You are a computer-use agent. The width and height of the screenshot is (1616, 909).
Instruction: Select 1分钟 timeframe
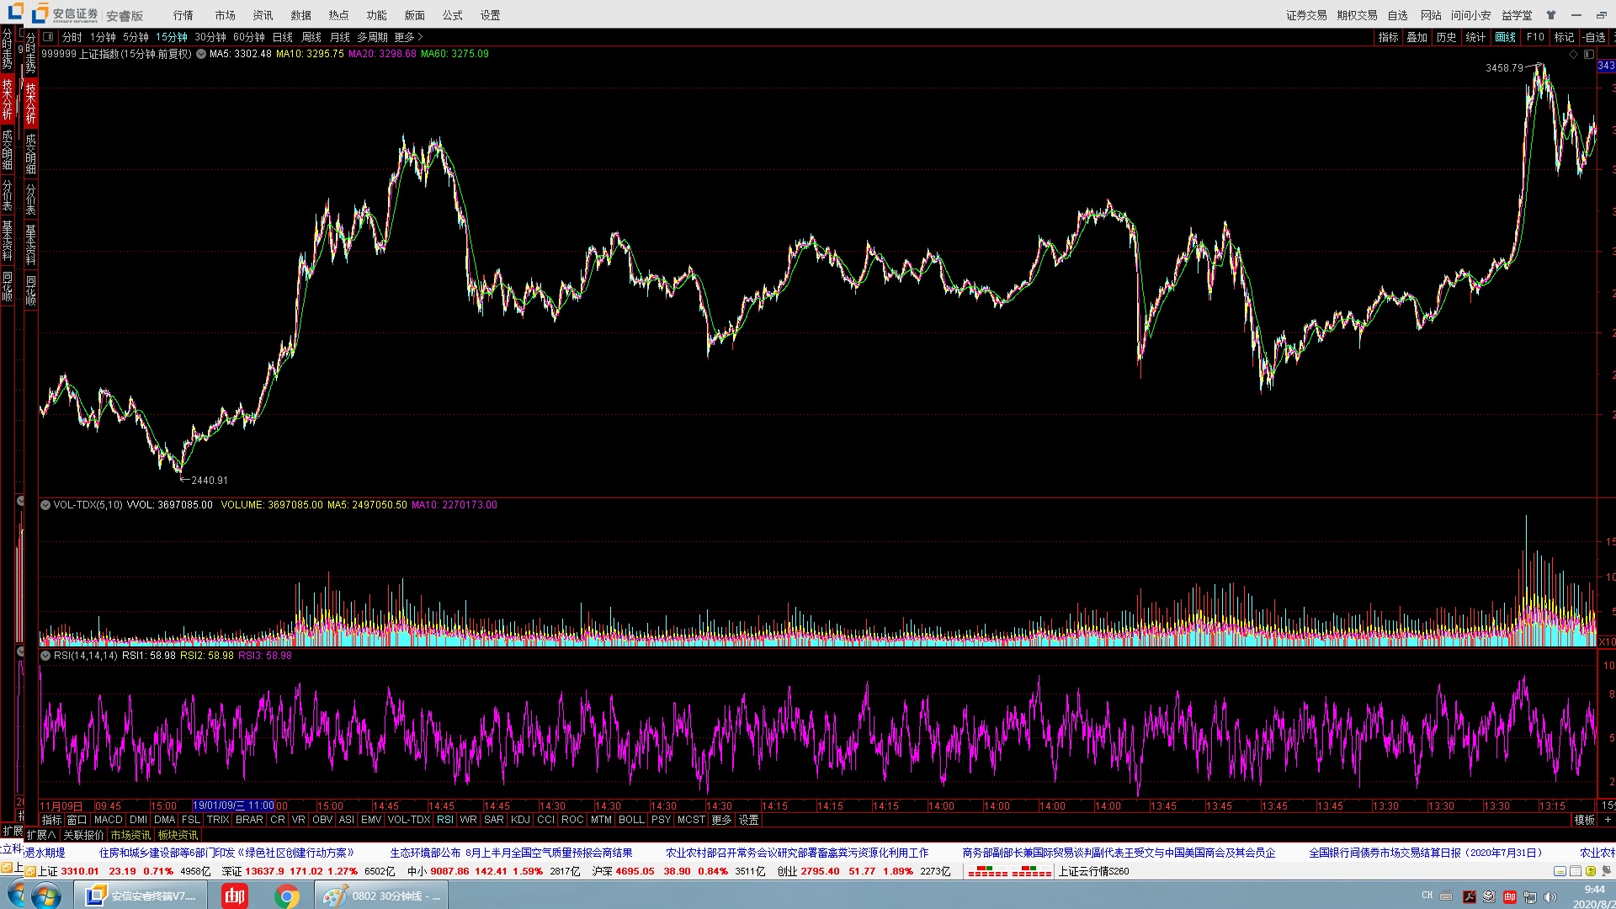(x=103, y=37)
